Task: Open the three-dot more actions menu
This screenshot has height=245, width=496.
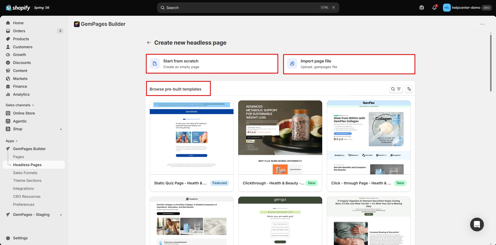Action: point(482,24)
